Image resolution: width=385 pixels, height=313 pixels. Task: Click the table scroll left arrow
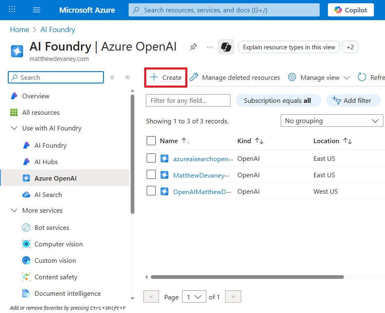coord(147,277)
